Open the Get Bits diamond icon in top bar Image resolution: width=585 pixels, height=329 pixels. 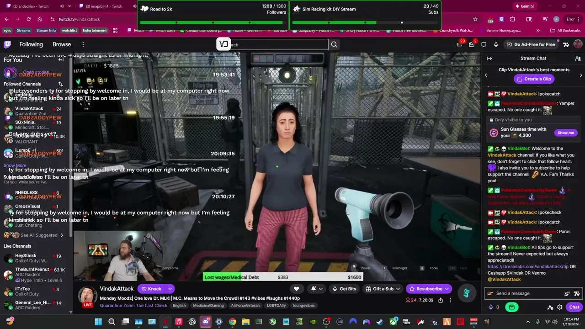496,44
